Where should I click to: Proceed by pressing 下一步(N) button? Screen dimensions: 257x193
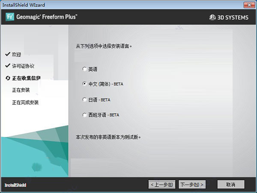pyautogui.click(x=192, y=184)
